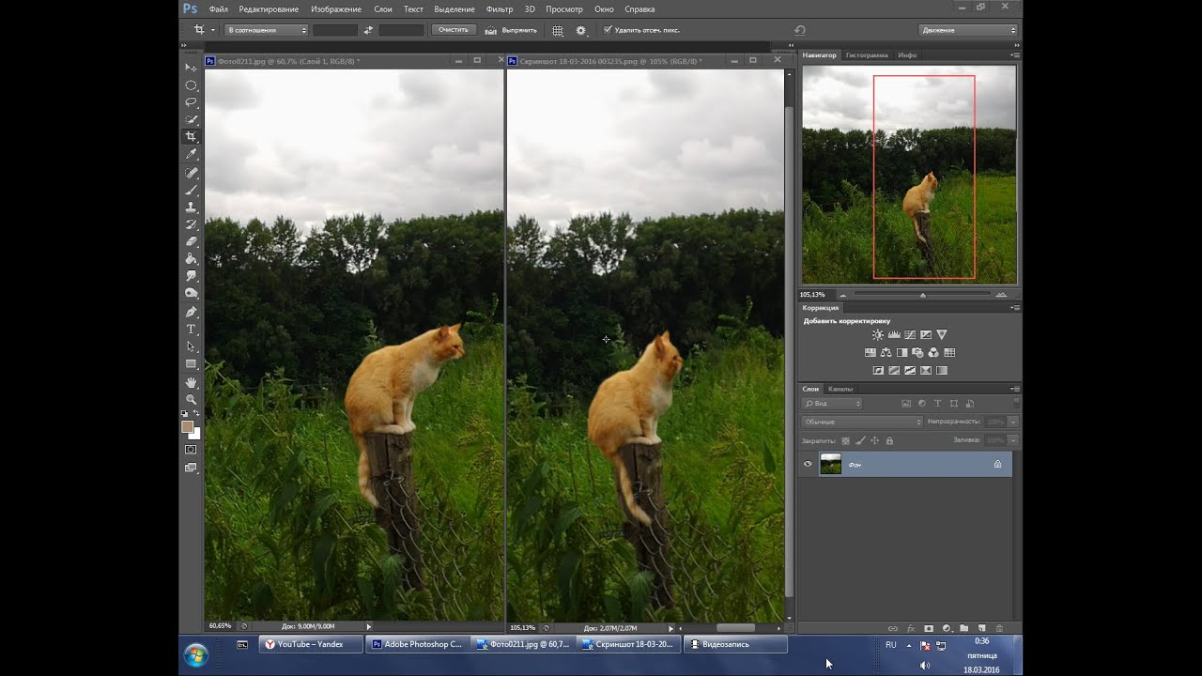Open the 'Движение' workspace dropdown
1202x676 pixels.
(968, 30)
